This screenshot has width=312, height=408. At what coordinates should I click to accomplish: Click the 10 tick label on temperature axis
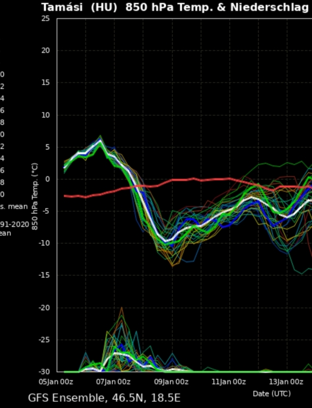[x=46, y=115]
